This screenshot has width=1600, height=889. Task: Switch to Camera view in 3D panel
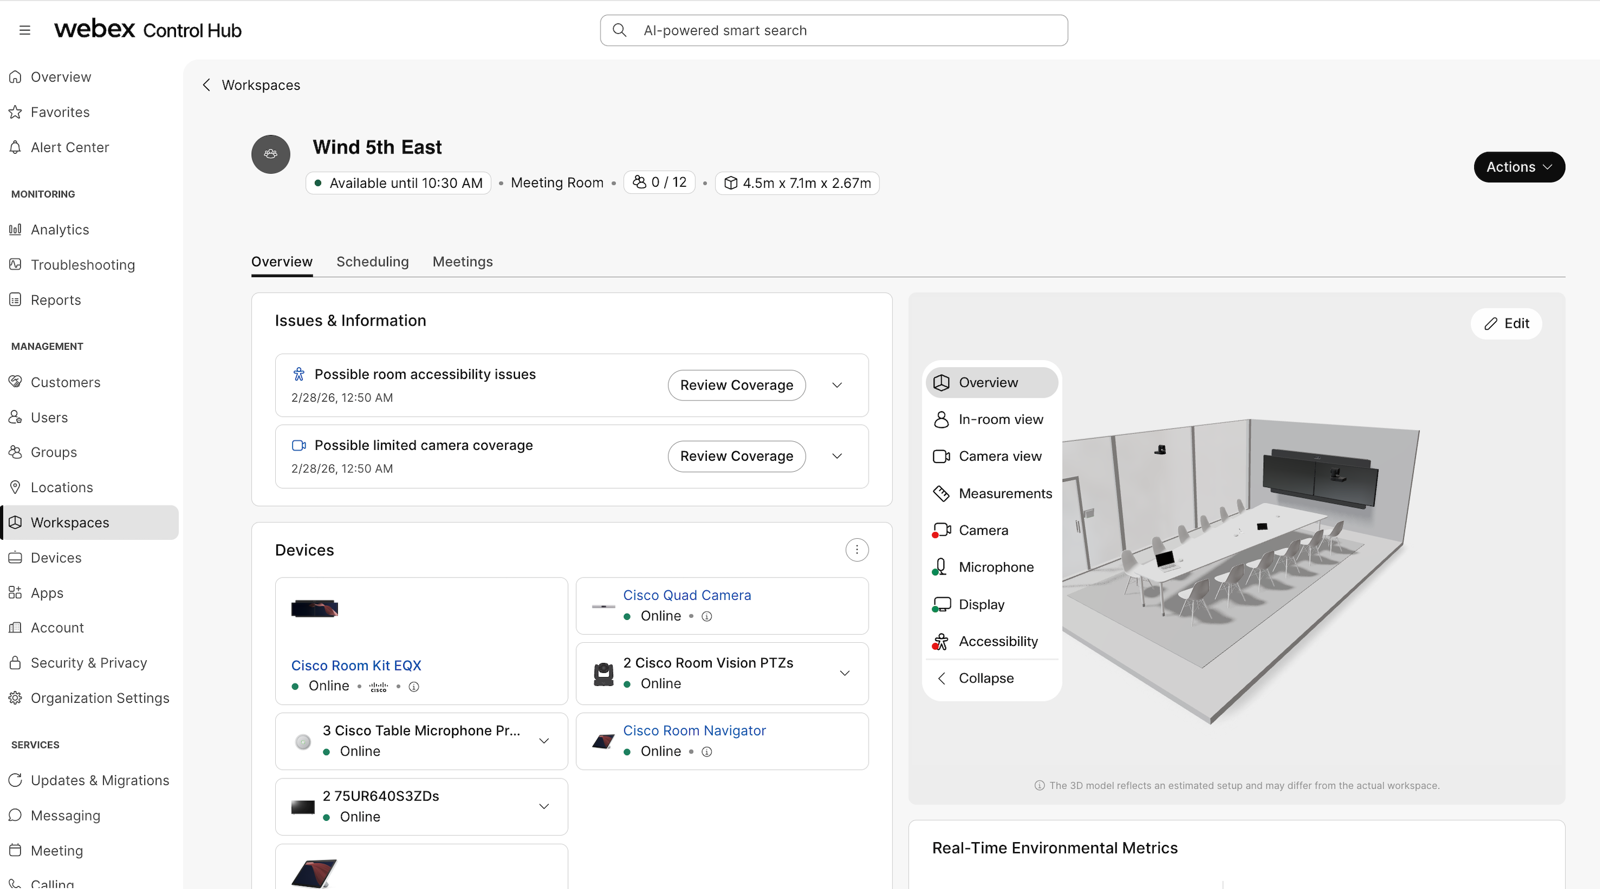pos(991,456)
